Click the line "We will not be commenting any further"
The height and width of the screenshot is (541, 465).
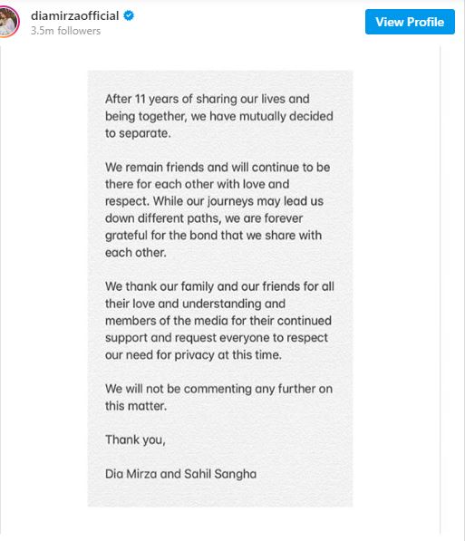[218, 389]
